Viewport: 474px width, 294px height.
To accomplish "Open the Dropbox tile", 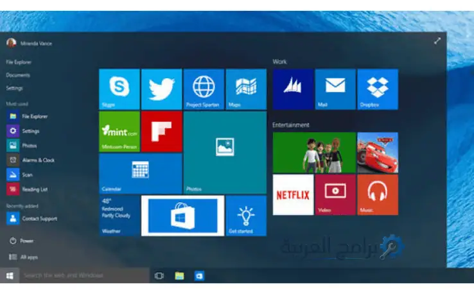I will pyautogui.click(x=378, y=89).
